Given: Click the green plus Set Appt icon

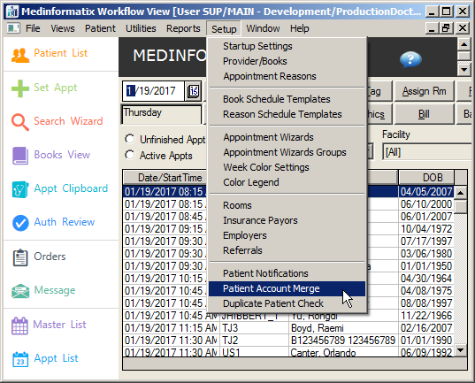Looking at the screenshot, I should [x=20, y=88].
